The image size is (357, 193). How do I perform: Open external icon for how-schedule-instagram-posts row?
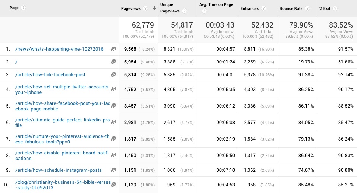[x=113, y=170]
